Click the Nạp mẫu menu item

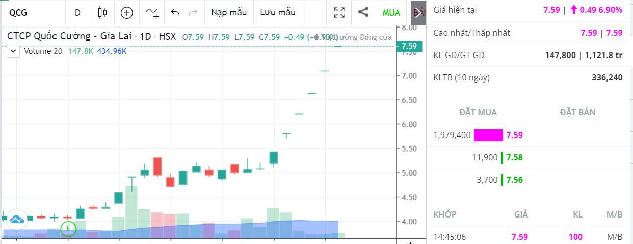click(229, 13)
